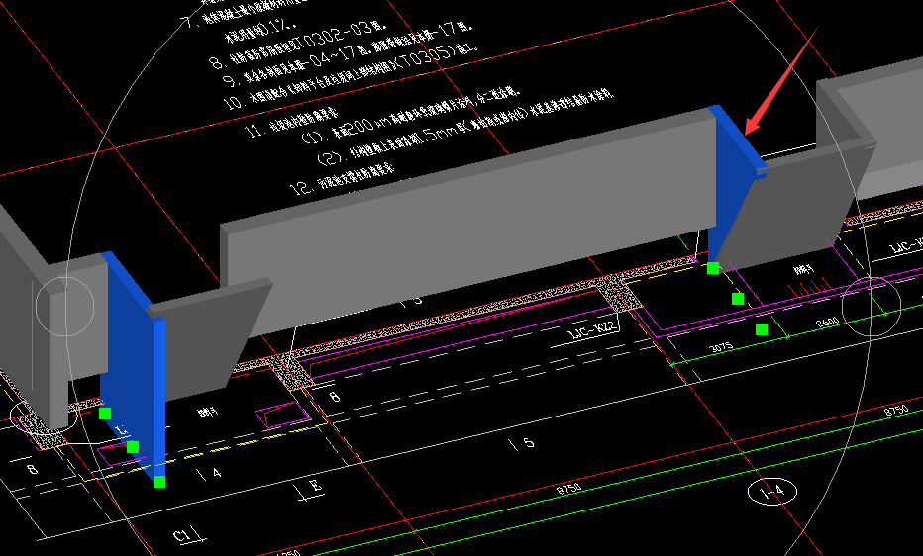The image size is (923, 556).
Task: Click the right orbit circle handle
Action: click(x=872, y=307)
